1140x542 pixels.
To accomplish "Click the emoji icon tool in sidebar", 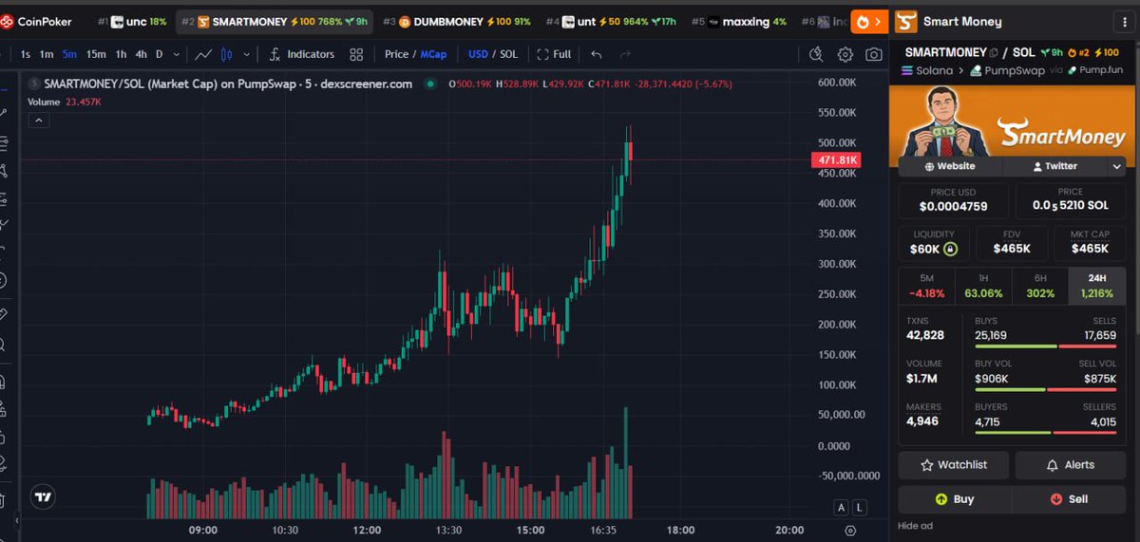I will [x=5, y=281].
